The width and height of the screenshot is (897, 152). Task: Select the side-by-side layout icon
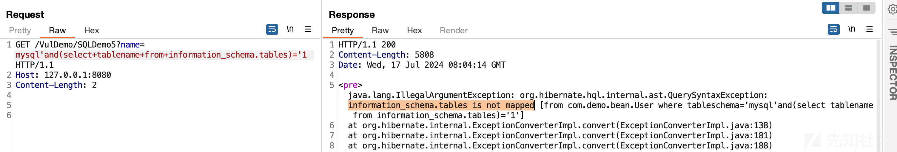click(830, 8)
